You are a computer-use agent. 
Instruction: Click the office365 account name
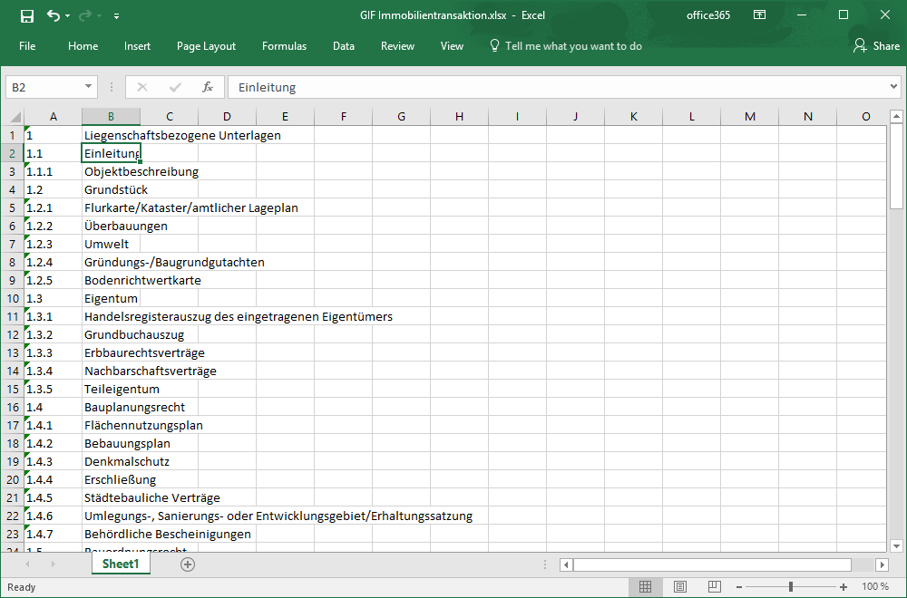pos(708,15)
